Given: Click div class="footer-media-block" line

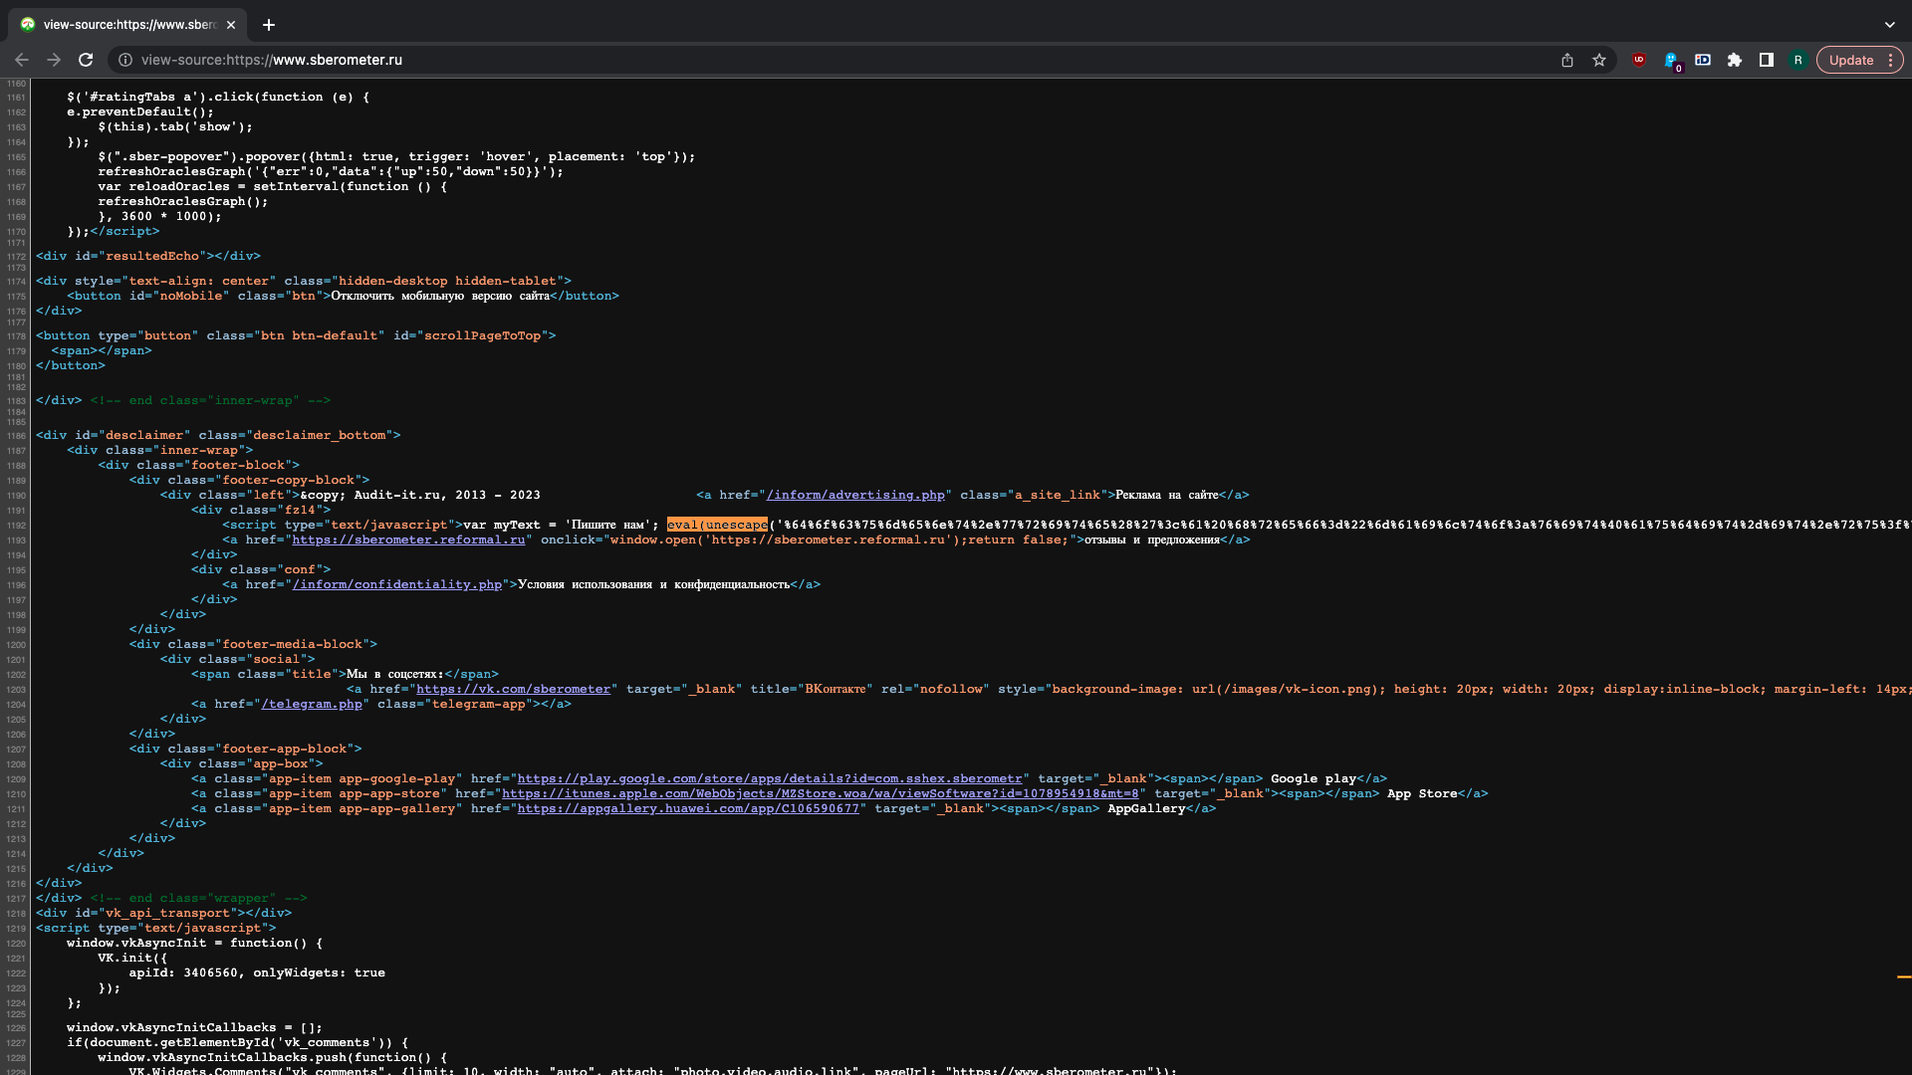Looking at the screenshot, I should click(x=253, y=644).
